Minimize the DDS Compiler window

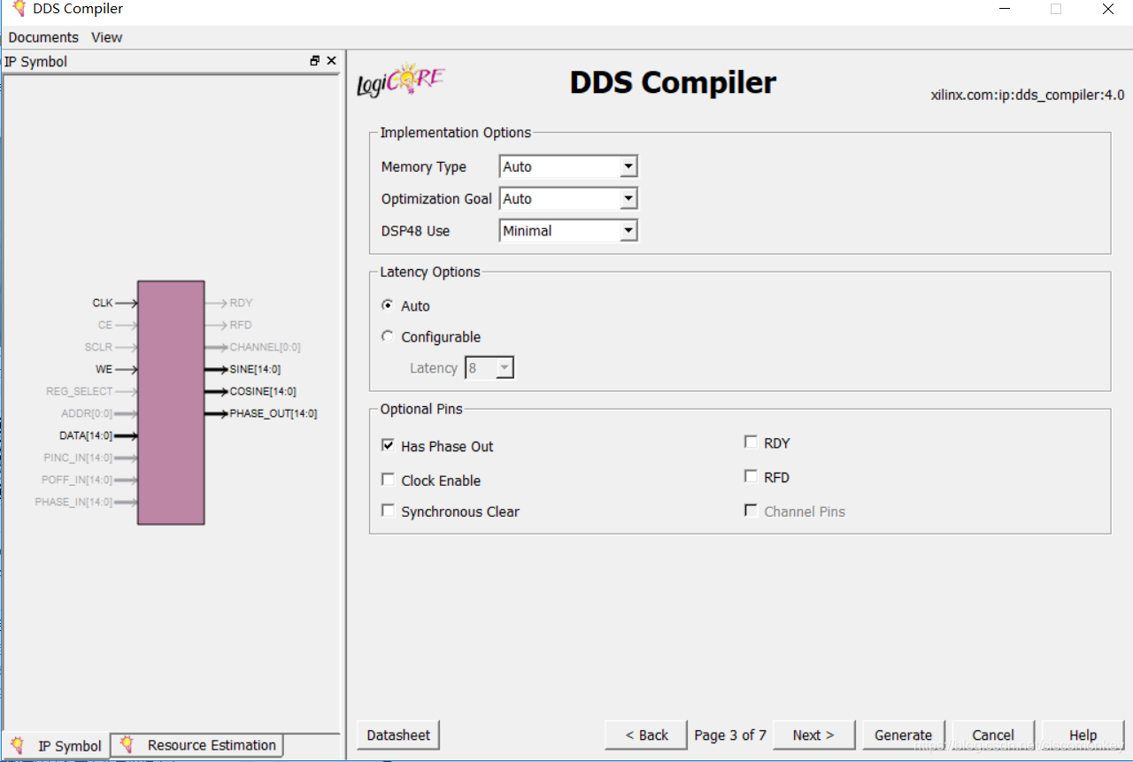click(x=1004, y=9)
